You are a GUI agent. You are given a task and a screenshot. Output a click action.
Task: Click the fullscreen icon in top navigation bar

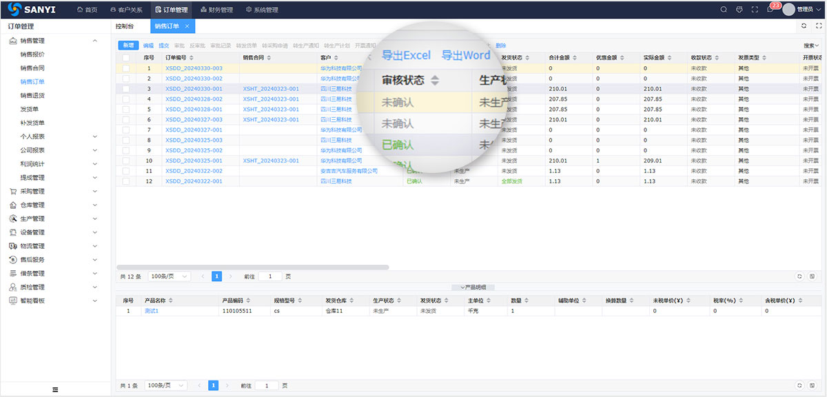click(755, 10)
